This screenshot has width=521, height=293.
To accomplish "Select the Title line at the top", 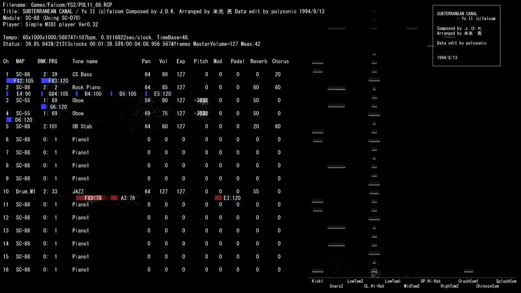I will (164, 11).
